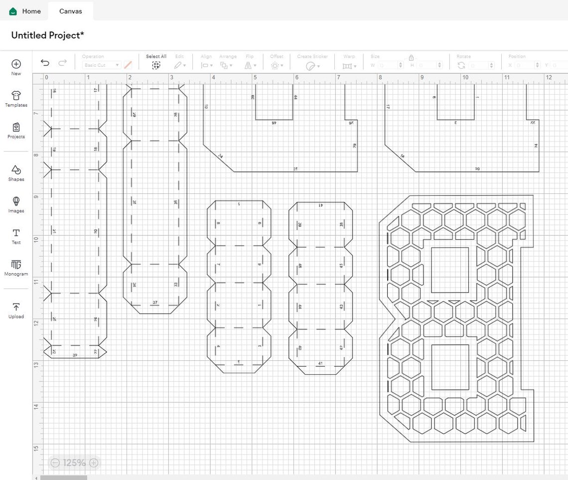Expand the Align options

point(207,65)
